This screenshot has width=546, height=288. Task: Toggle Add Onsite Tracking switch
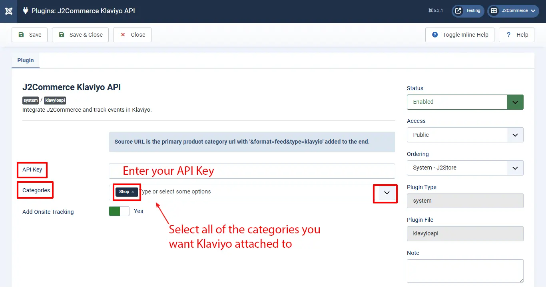point(119,211)
